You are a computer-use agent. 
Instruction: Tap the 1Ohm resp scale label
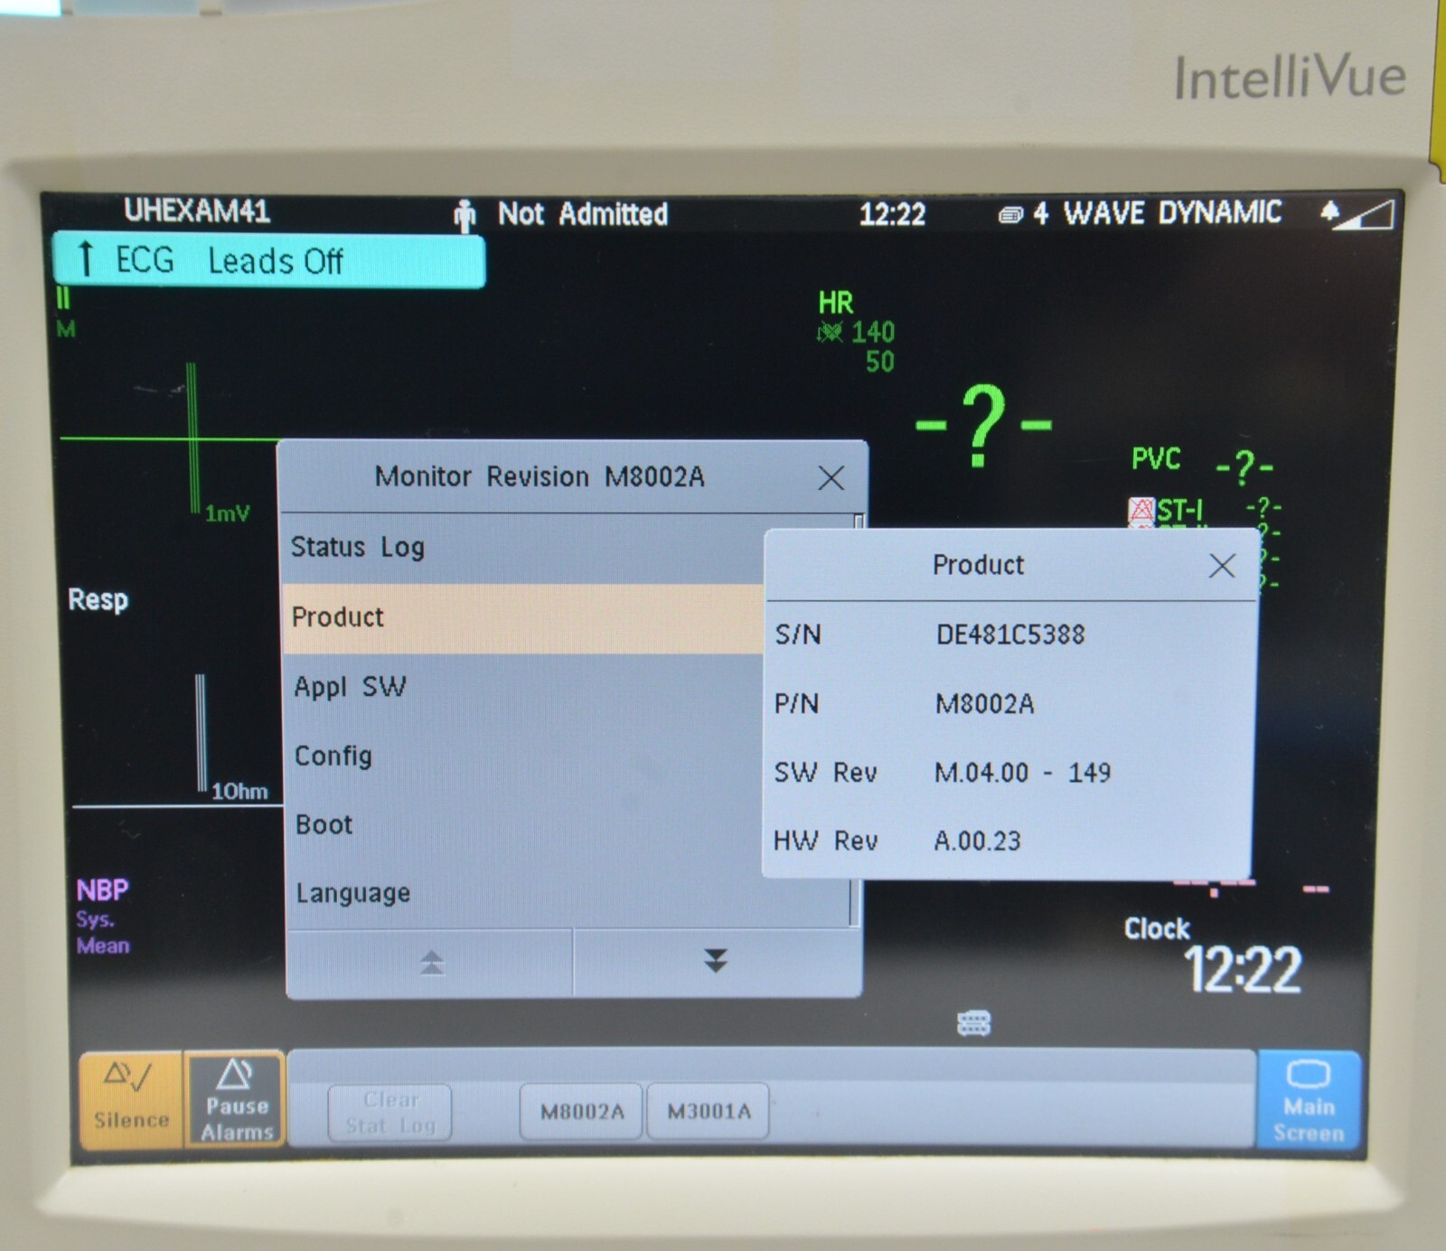tap(239, 792)
